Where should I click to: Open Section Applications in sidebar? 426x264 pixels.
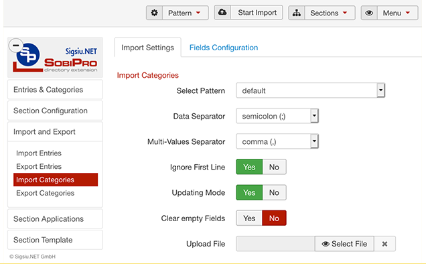point(55,219)
